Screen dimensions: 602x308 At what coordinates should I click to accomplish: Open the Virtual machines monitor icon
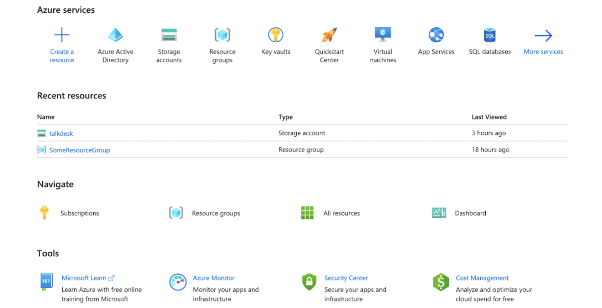click(383, 34)
